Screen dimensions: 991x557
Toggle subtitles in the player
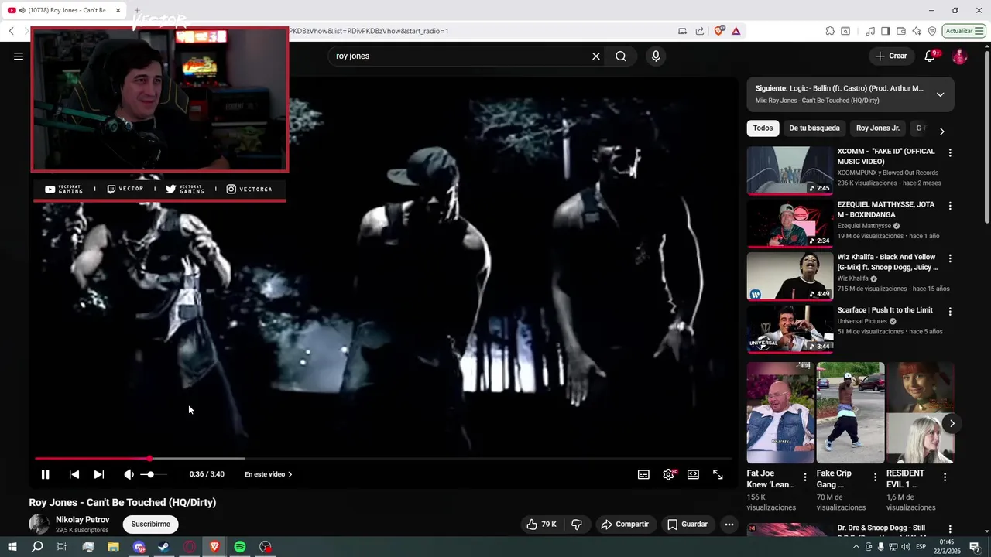pos(643,474)
